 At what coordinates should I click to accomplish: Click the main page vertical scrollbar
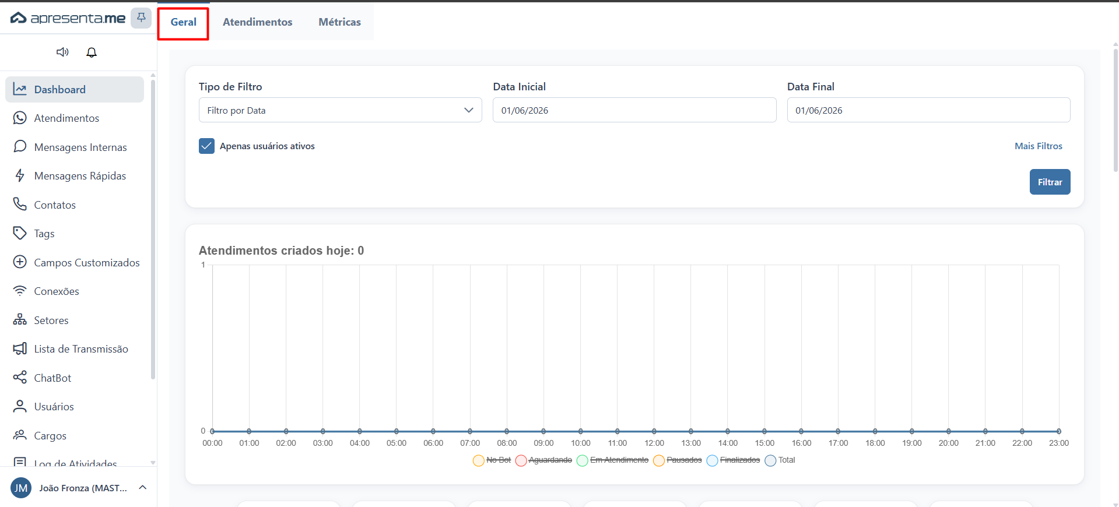pos(1116,110)
